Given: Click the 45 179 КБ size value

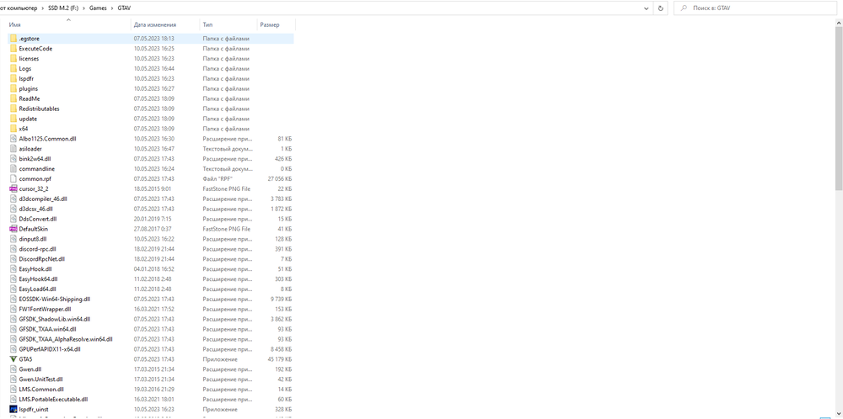Looking at the screenshot, I should pos(280,359).
